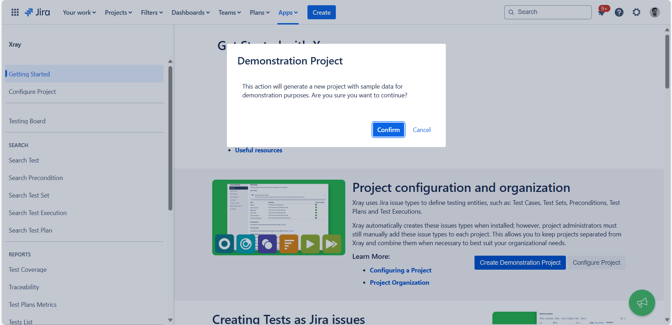Viewport: 672px width, 325px height.
Task: Click the Configuring a Project link
Action: tap(400, 270)
